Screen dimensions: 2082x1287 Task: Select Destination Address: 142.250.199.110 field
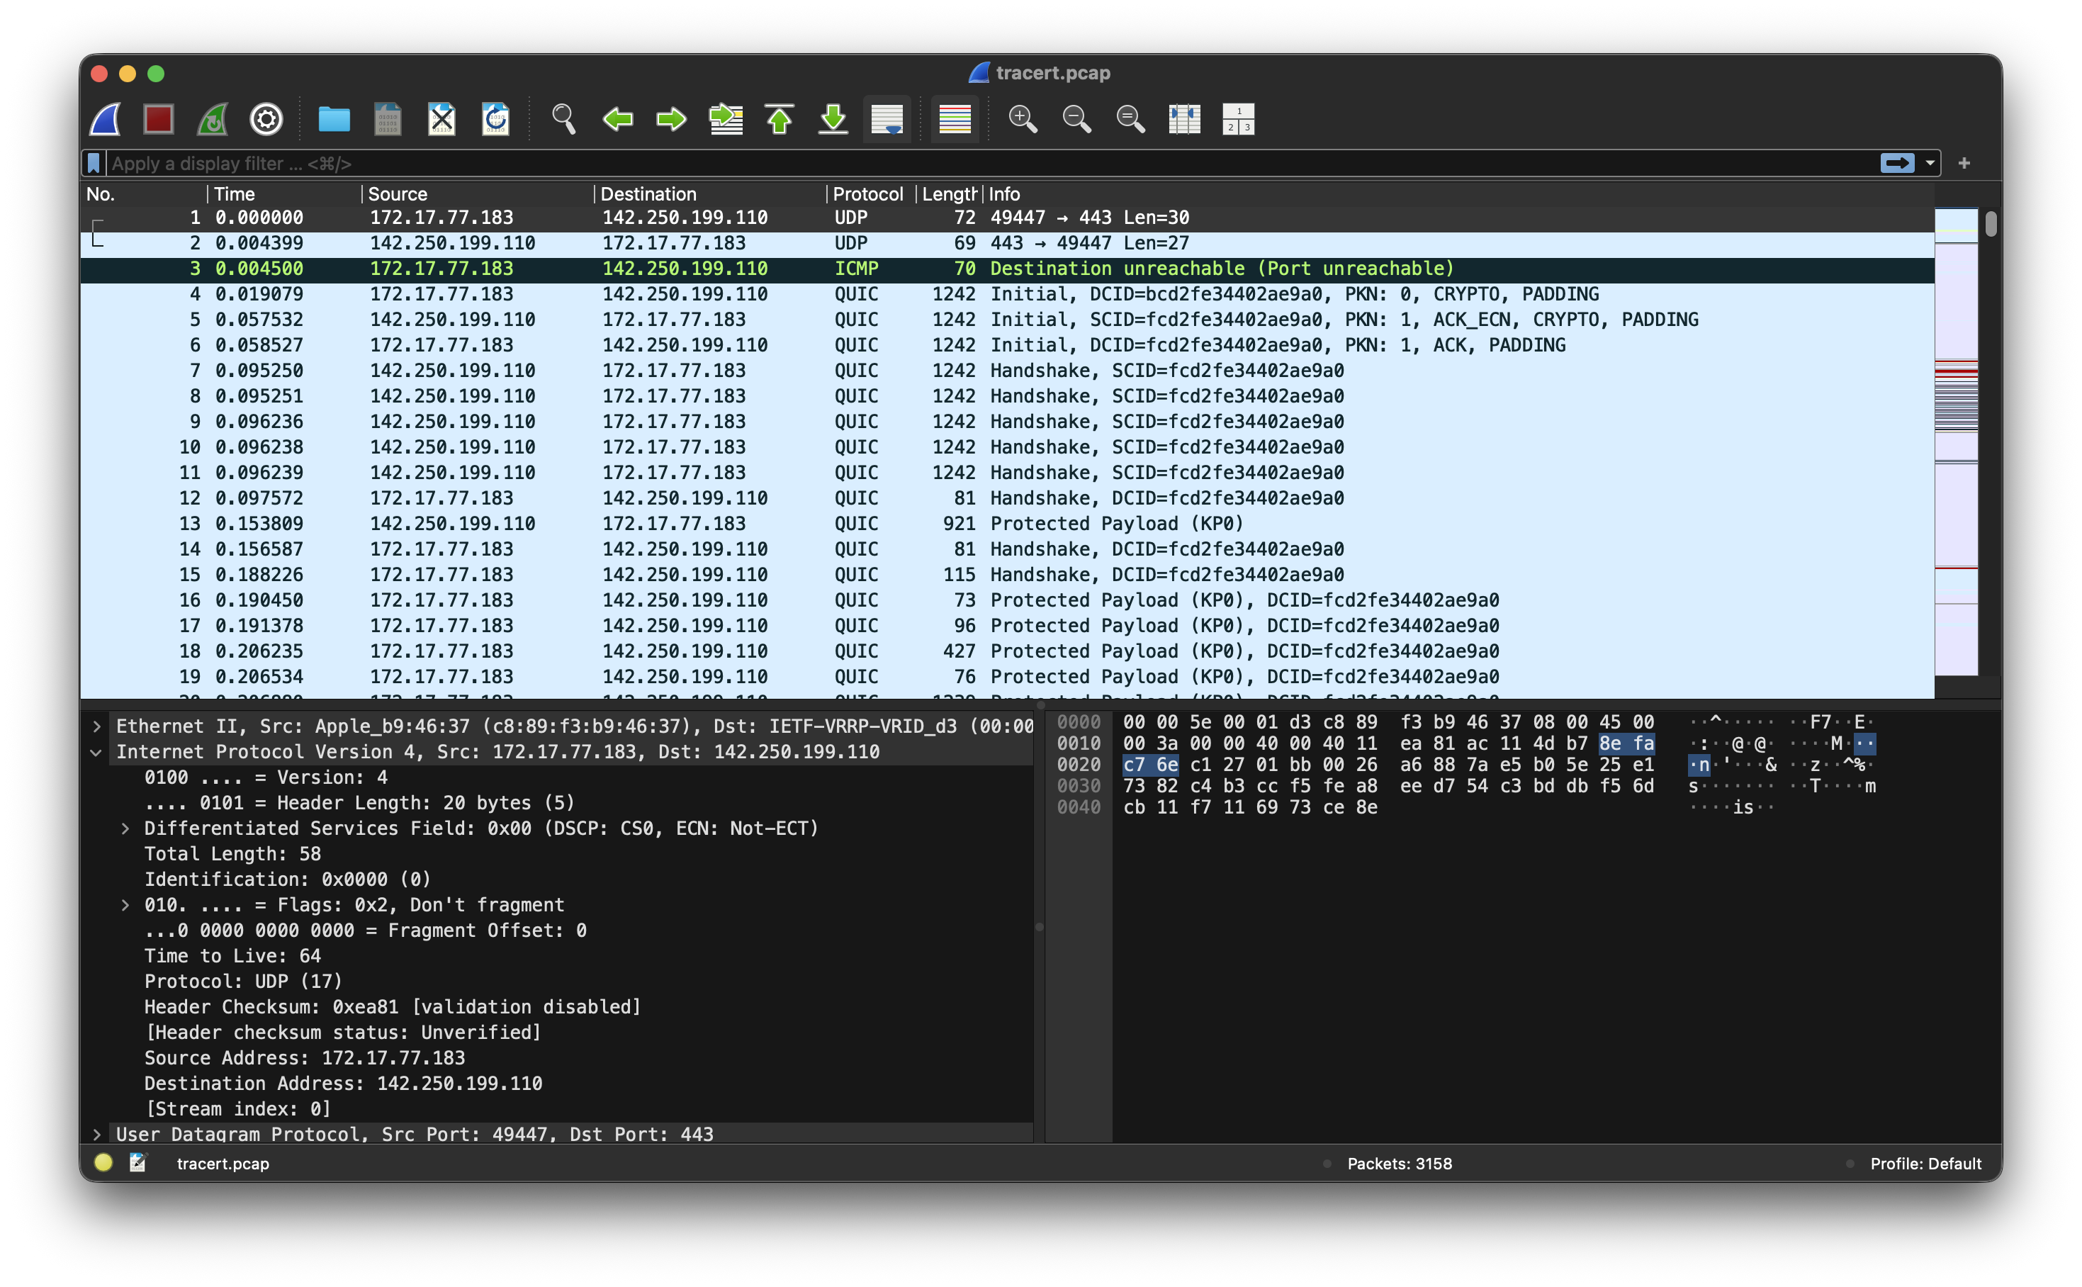343,1084
